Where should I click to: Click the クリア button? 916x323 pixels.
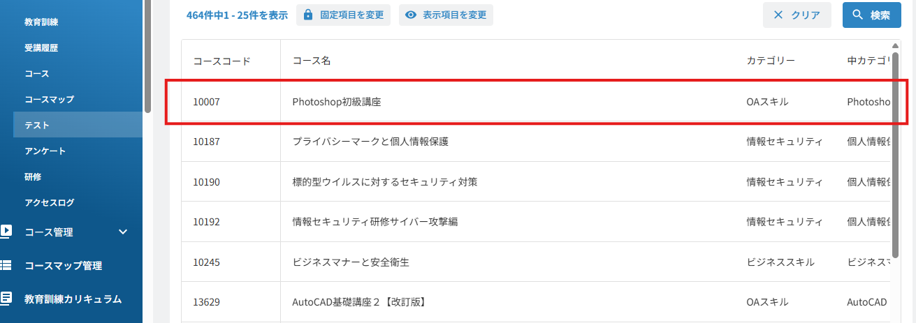[x=797, y=15]
